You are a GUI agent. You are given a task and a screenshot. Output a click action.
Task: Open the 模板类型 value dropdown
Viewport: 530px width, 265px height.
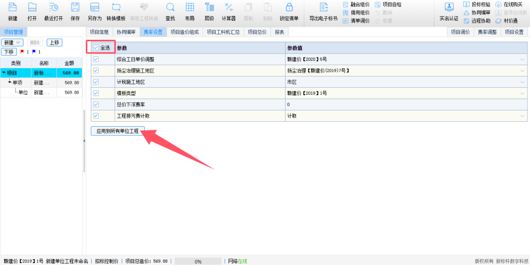pyautogui.click(x=523, y=93)
